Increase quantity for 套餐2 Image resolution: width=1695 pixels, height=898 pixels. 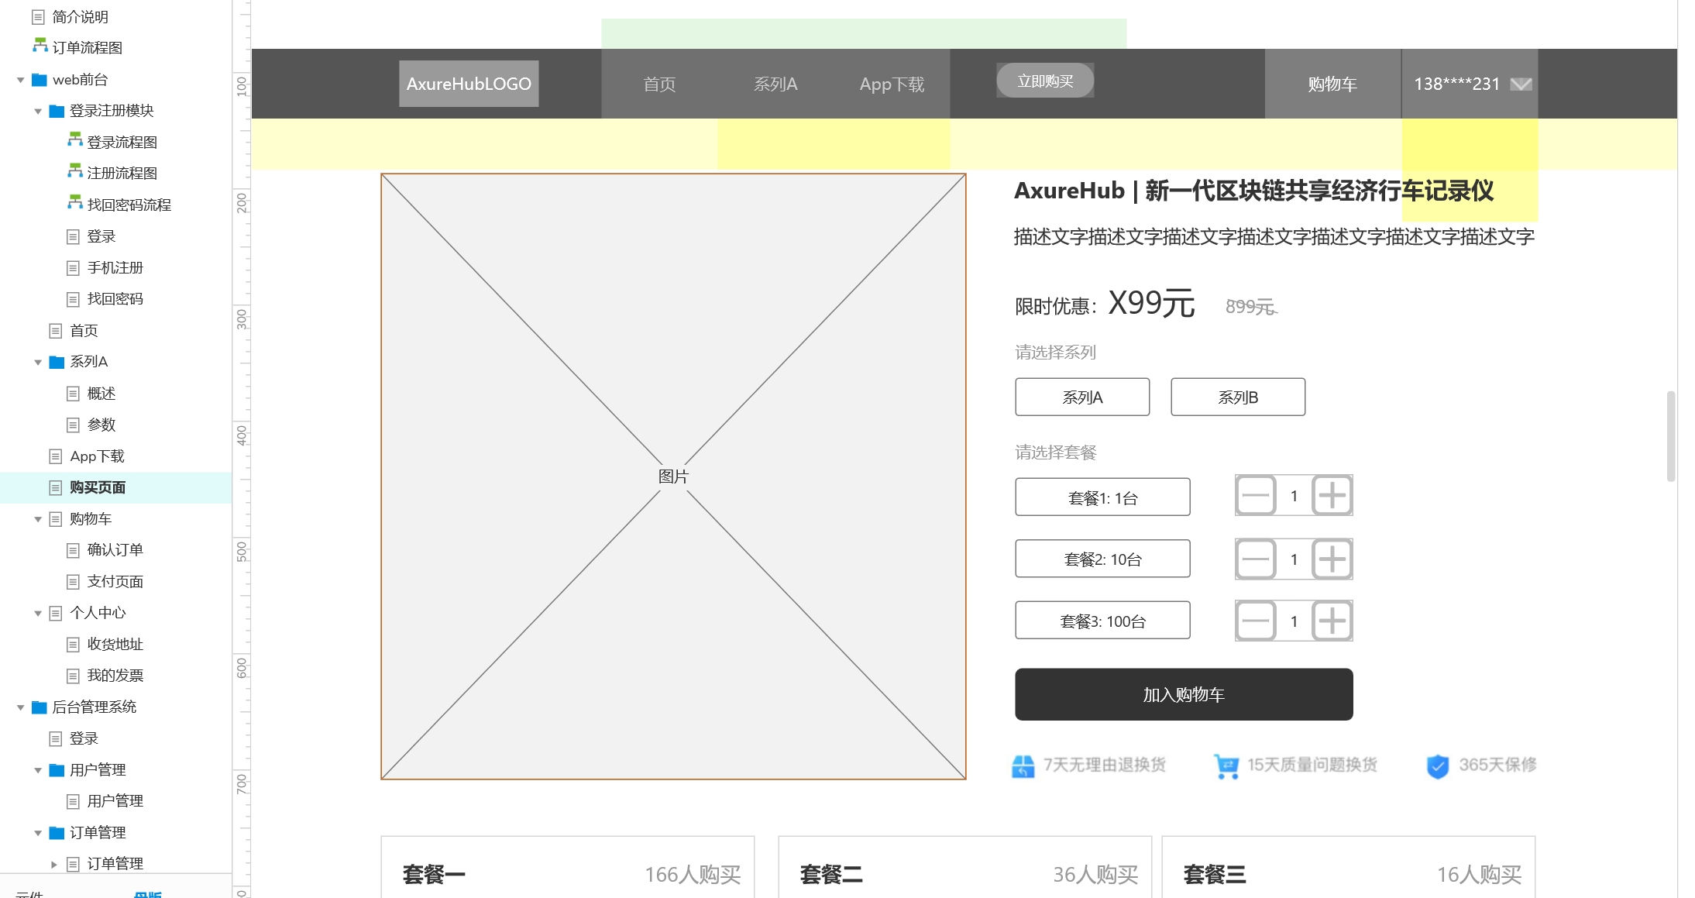[x=1332, y=559]
